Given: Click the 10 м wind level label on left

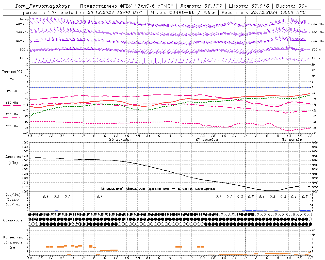Looking at the screenshot, I should 24,58.
